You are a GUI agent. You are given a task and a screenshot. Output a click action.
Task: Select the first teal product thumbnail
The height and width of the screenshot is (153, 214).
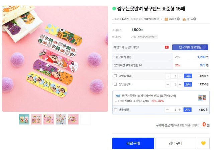tap(24, 119)
